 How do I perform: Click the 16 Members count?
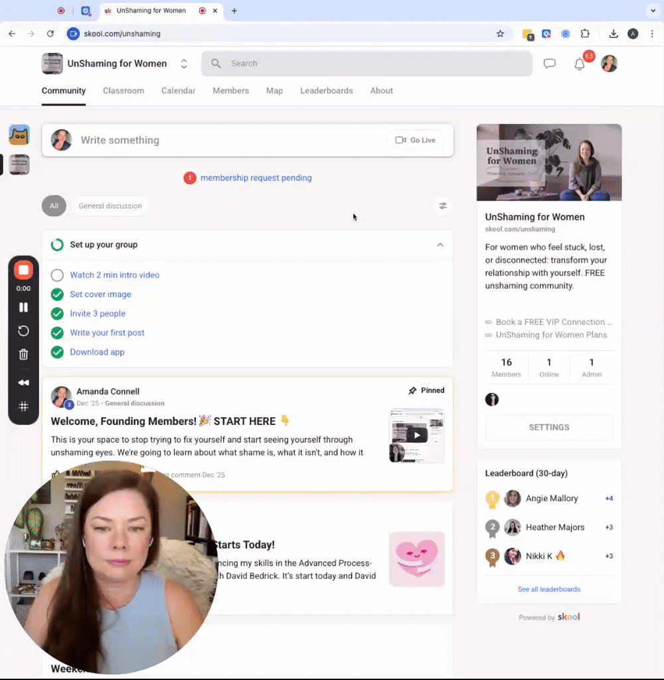[x=506, y=368]
